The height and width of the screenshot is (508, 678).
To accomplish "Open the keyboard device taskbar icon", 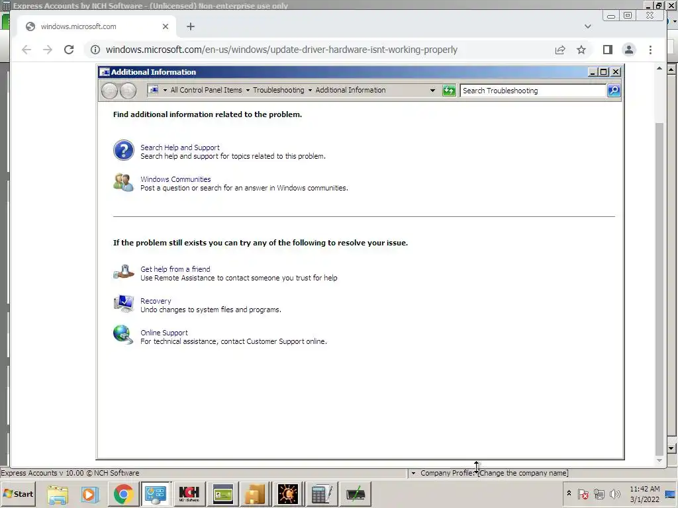I will [x=355, y=494].
